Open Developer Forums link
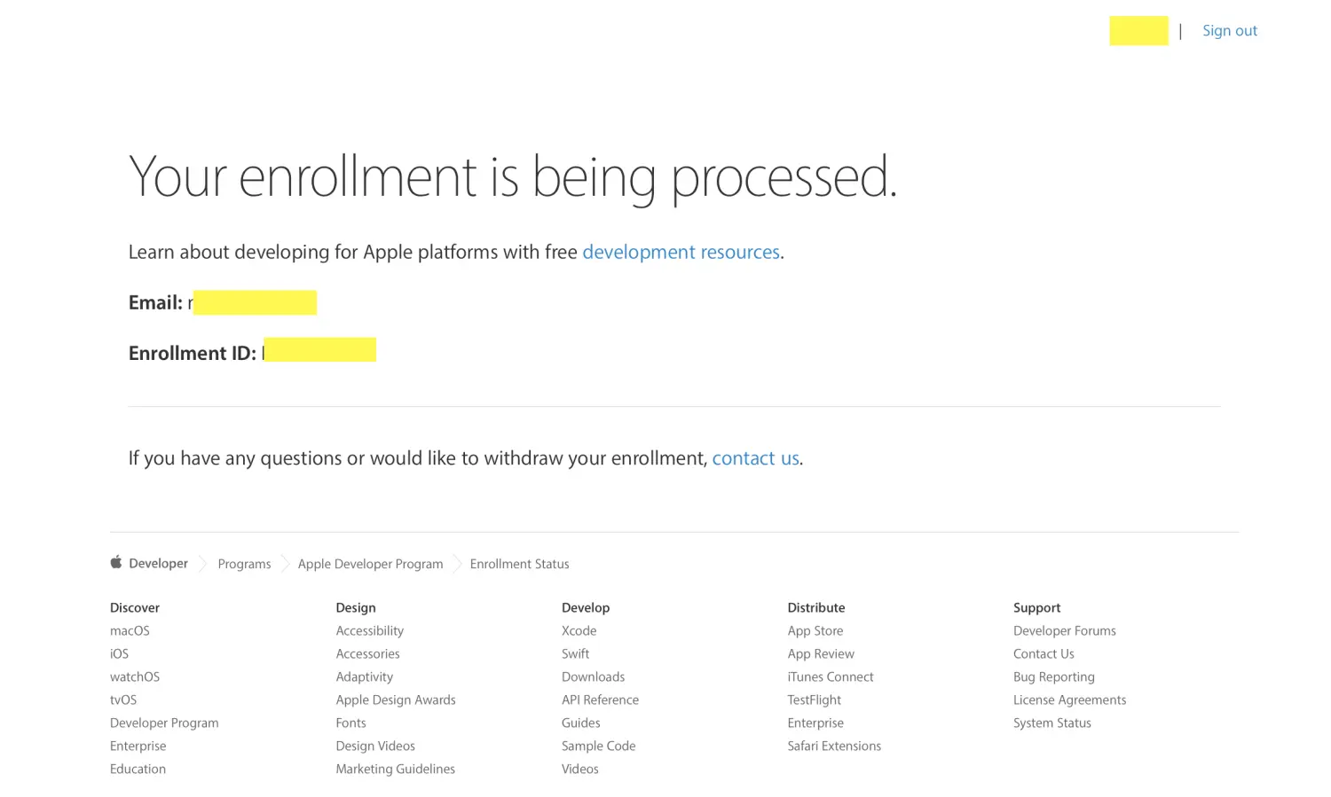1331x797 pixels. pos(1065,630)
